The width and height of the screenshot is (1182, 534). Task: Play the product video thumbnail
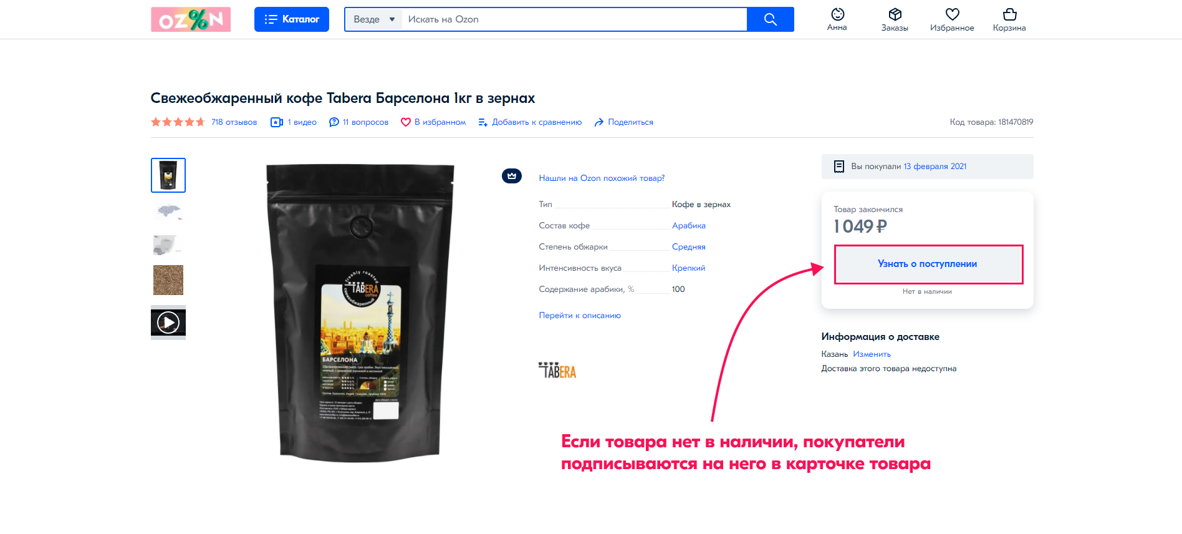click(168, 323)
